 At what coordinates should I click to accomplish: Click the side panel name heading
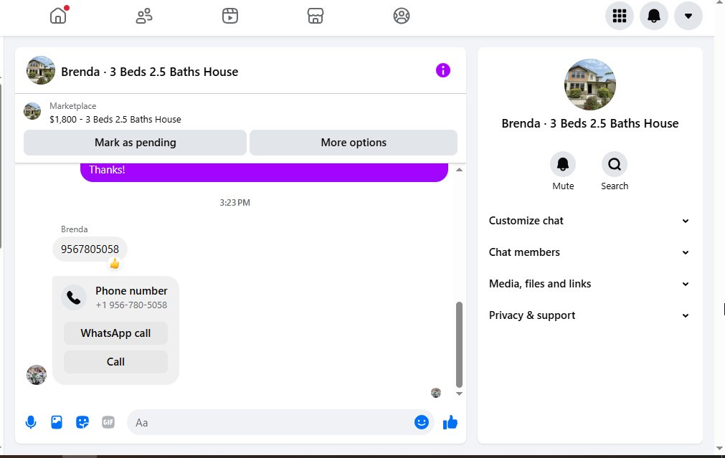click(x=590, y=123)
